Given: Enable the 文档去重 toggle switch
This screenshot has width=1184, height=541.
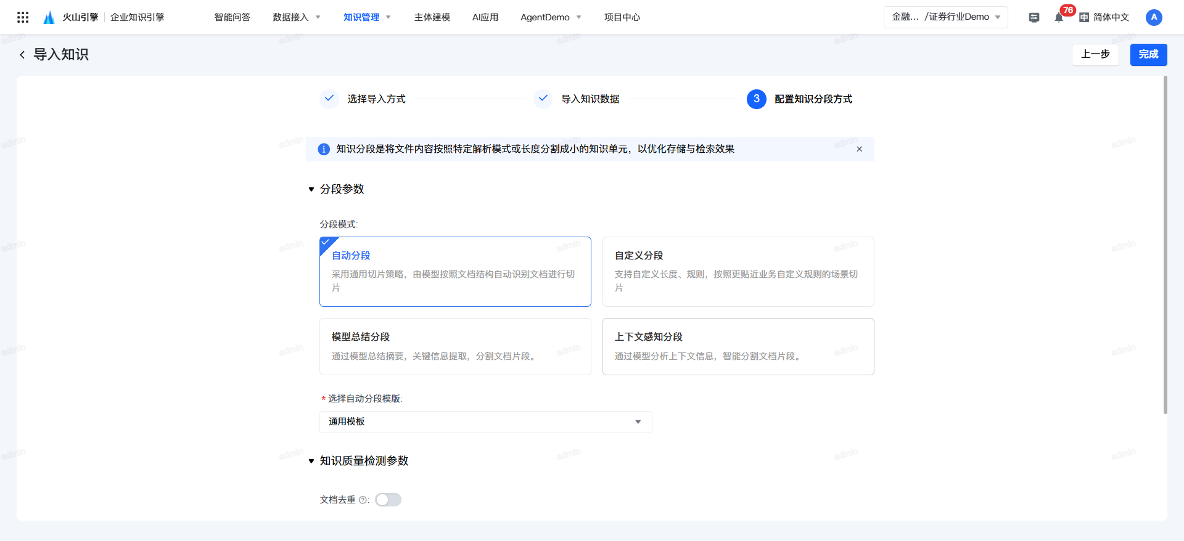Looking at the screenshot, I should [x=388, y=500].
